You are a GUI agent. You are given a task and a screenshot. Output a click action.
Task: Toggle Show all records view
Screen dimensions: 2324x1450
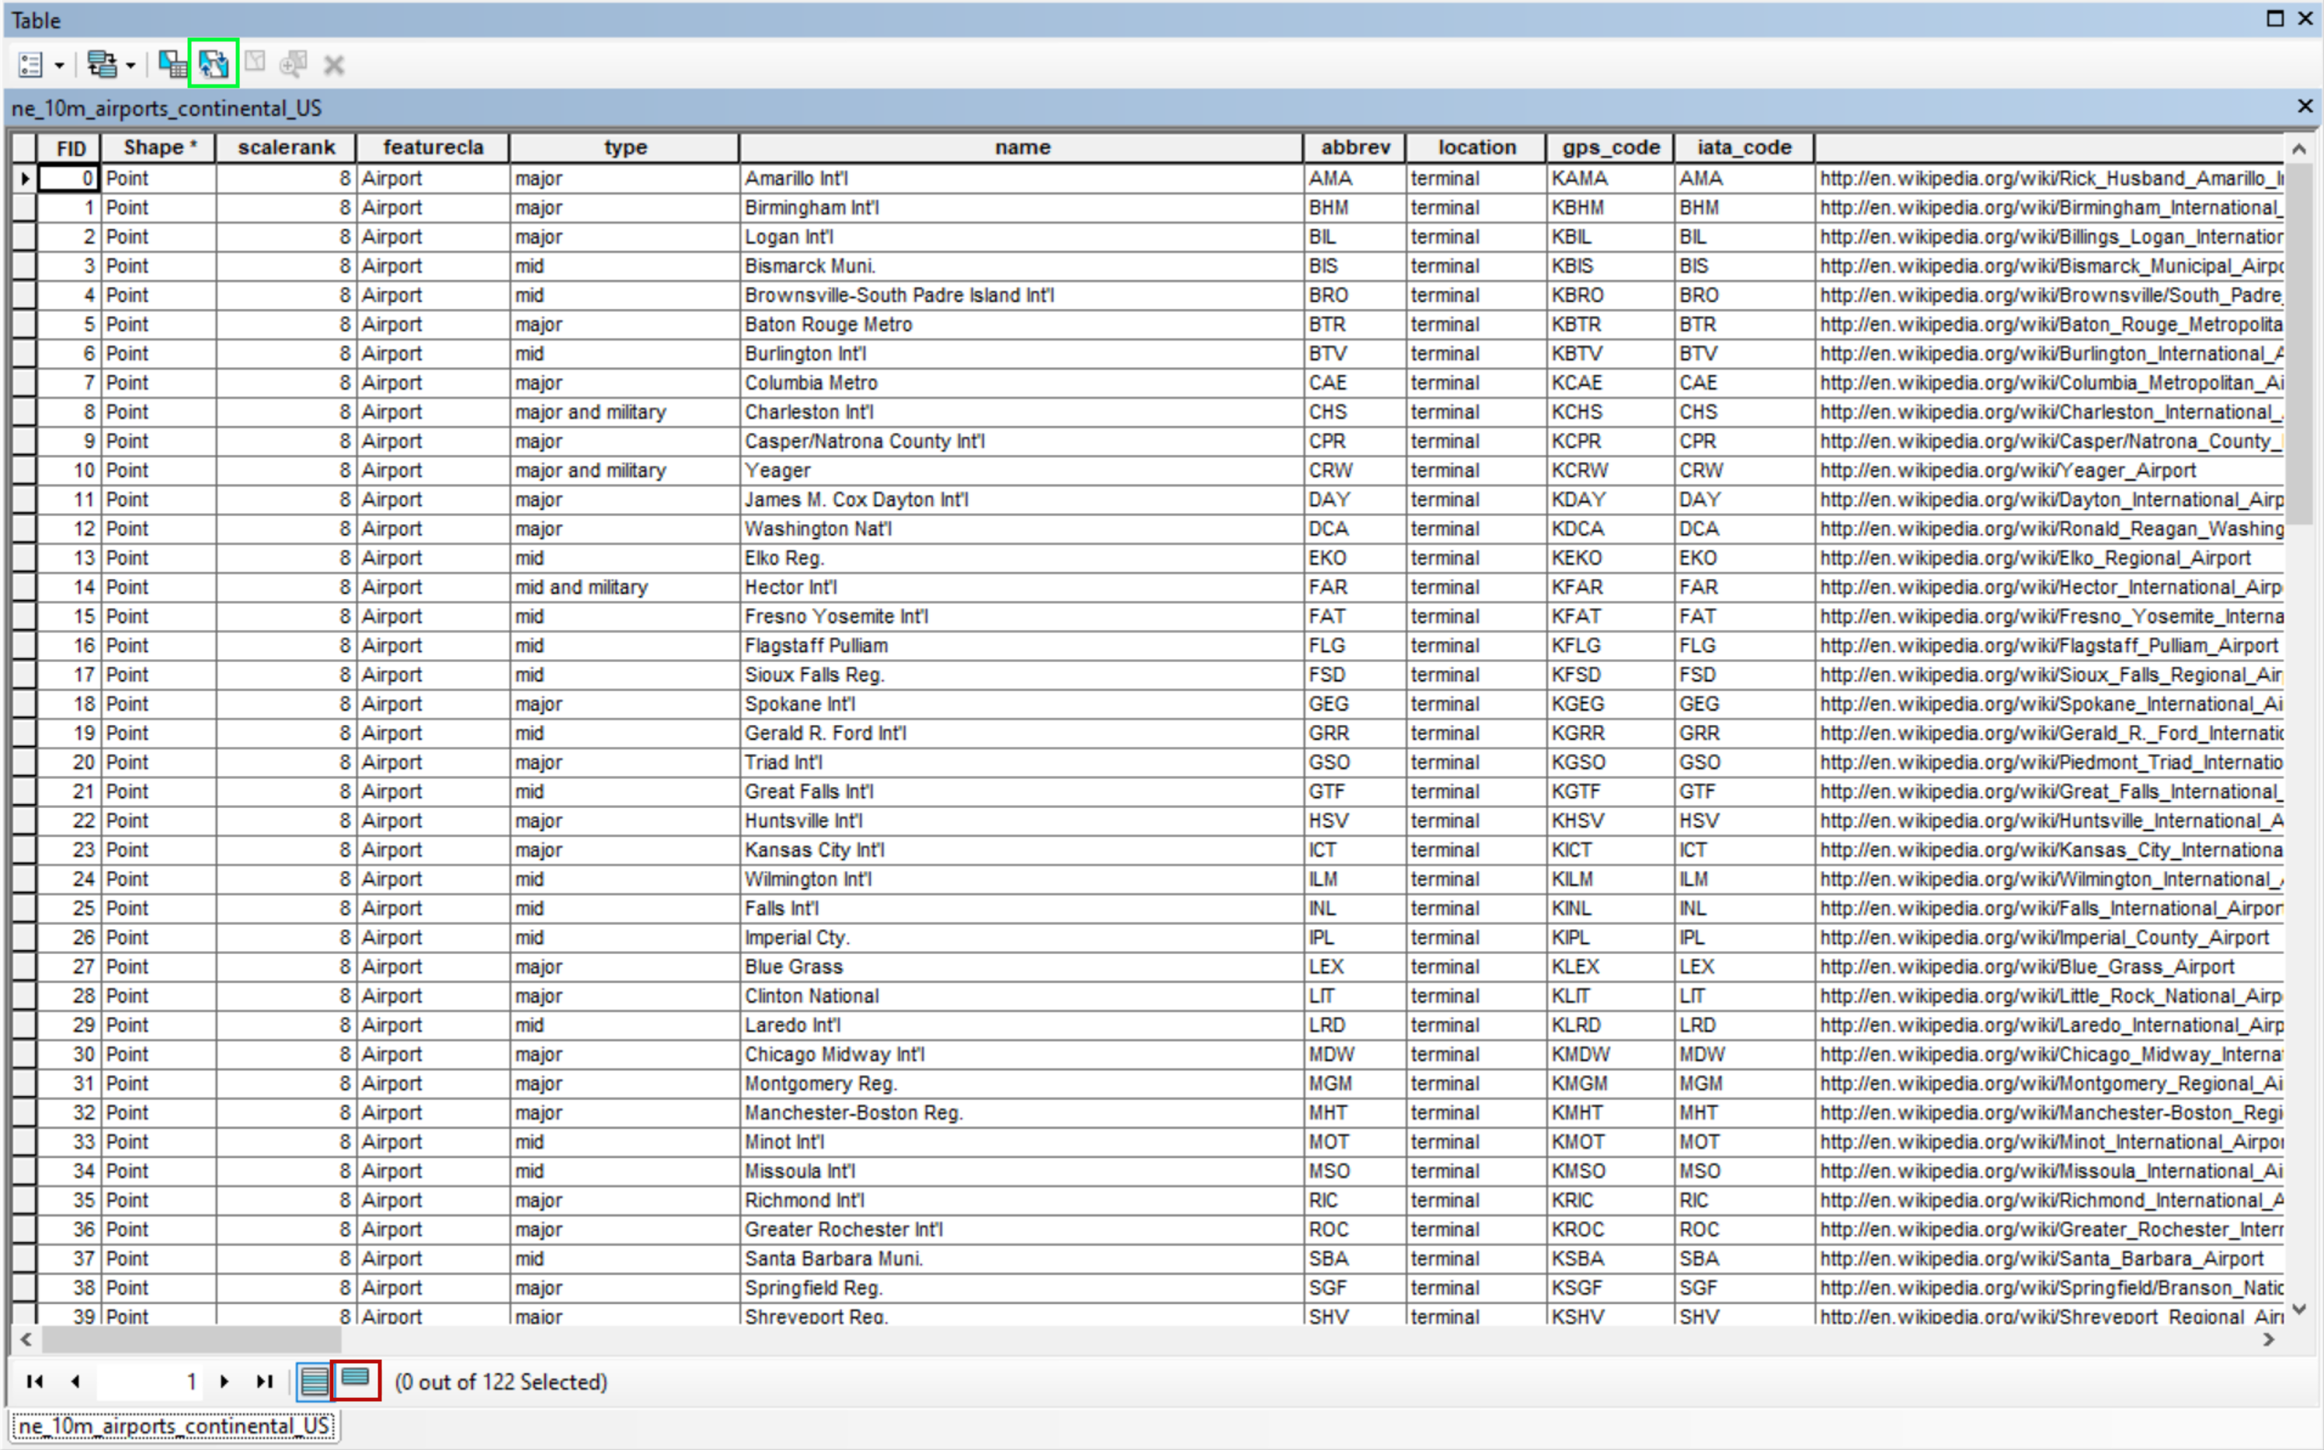[314, 1381]
